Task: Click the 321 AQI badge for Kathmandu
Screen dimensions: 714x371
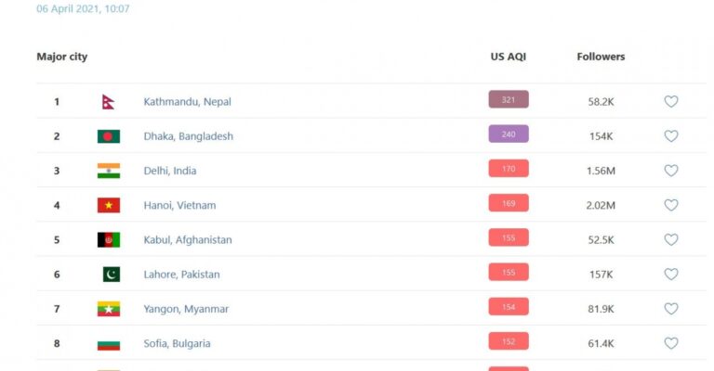Action: [509, 99]
